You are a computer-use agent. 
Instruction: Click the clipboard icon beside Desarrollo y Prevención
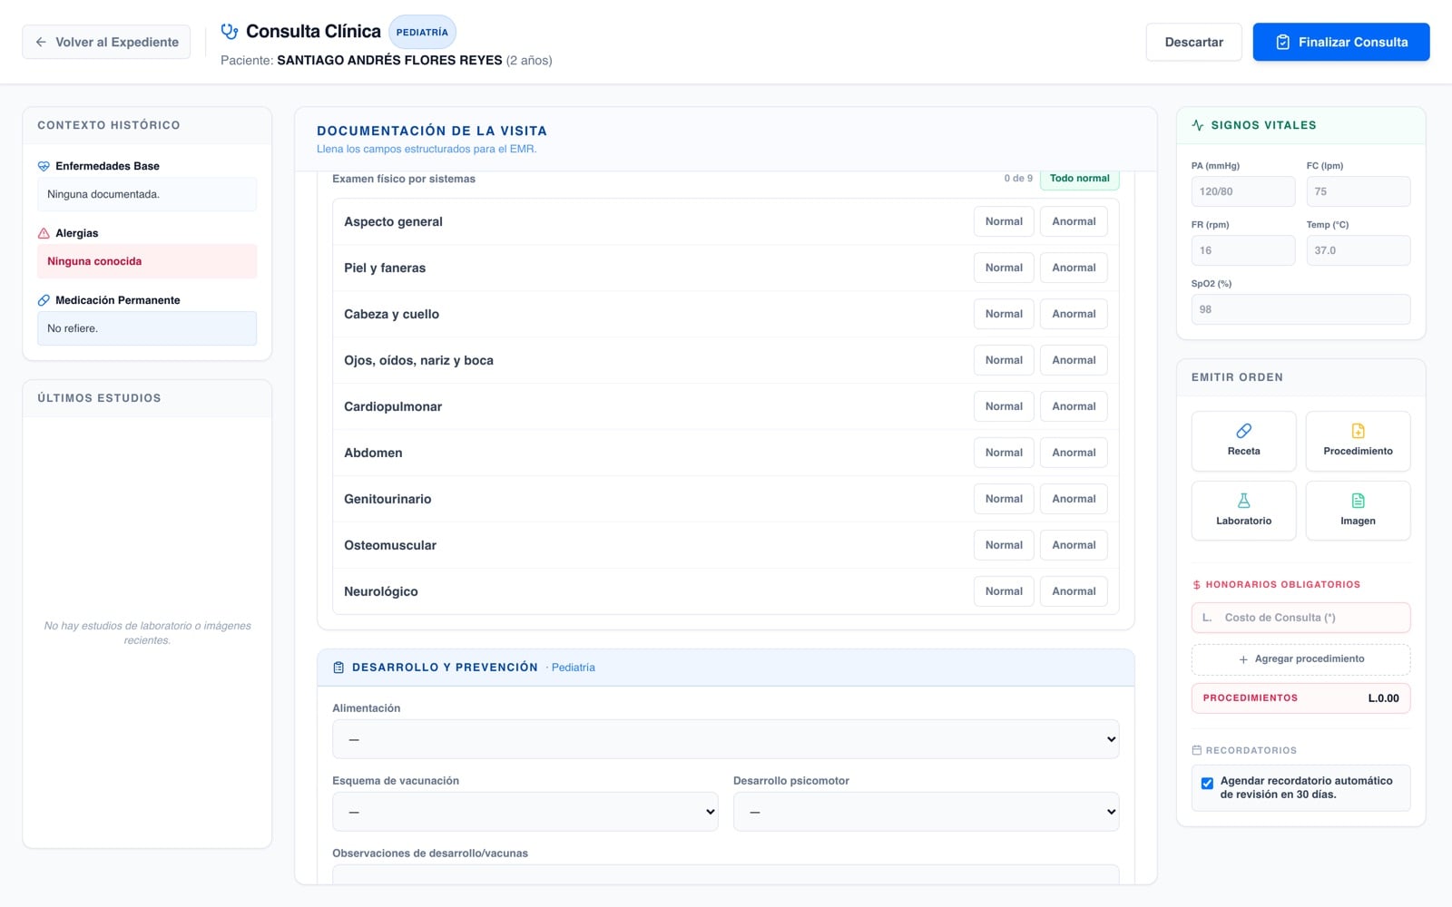[338, 668]
